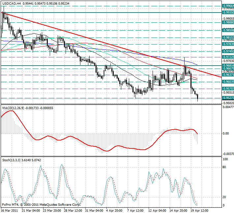Select the 16 Mar 2011 date label

click(x=10, y=210)
